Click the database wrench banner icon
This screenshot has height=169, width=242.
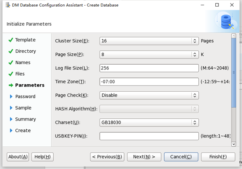click(227, 21)
